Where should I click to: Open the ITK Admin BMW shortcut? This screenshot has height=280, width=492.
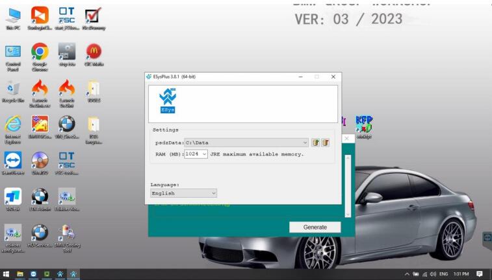click(x=40, y=199)
